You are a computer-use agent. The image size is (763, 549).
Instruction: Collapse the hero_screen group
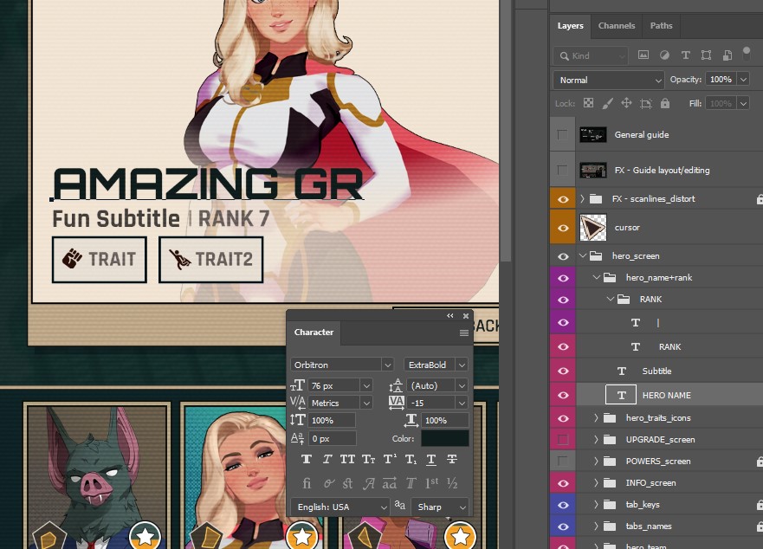click(x=583, y=255)
